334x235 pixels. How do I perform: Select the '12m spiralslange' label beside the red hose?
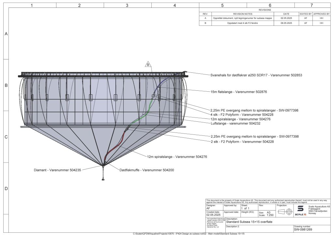pos(177,157)
